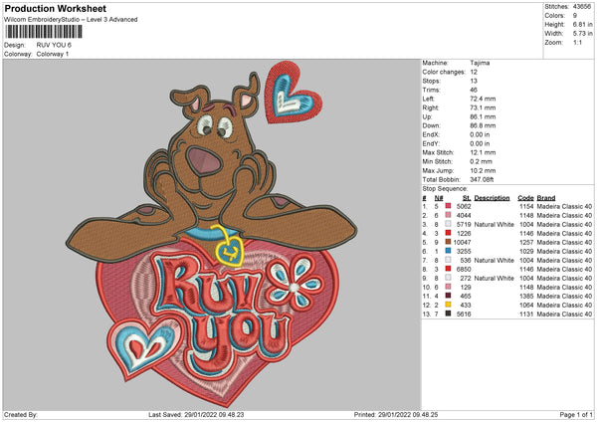Screen dimensions: 597x422
Task: Select the "N#" column header
Action: 439,198
